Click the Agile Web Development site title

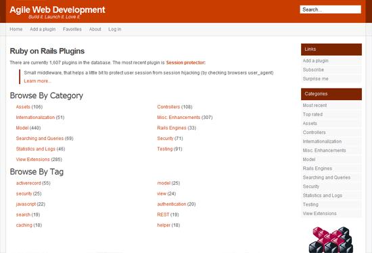click(x=57, y=9)
